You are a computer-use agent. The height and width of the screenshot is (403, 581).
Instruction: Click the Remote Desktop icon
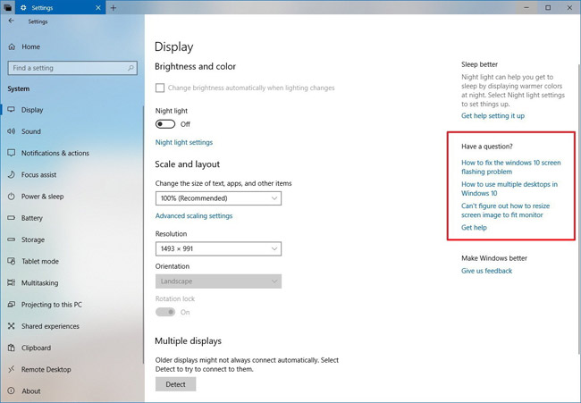click(x=12, y=369)
